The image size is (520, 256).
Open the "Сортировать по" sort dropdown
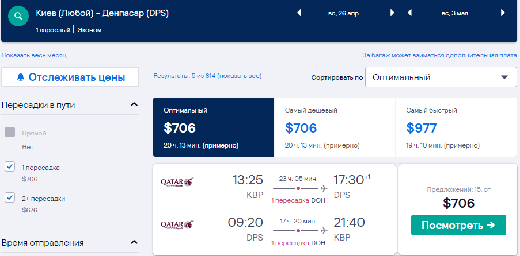(x=441, y=77)
